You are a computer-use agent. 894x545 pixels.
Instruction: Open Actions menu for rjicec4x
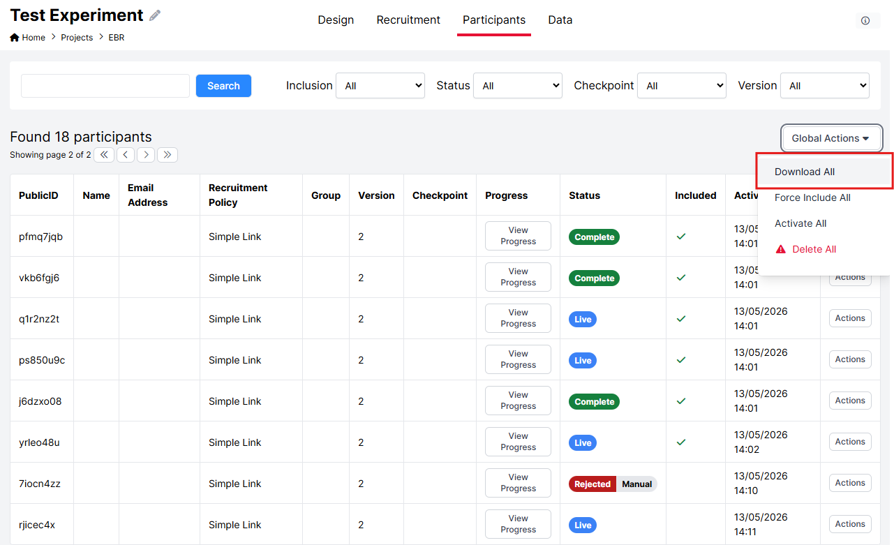850,524
